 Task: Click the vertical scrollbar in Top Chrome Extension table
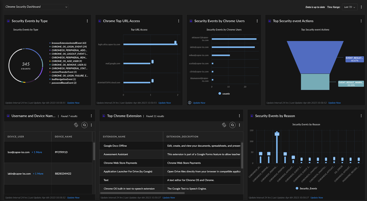pyautogui.click(x=242, y=155)
